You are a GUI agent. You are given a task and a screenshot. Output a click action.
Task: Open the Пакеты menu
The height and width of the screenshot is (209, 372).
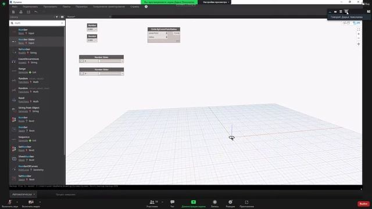coord(66,6)
